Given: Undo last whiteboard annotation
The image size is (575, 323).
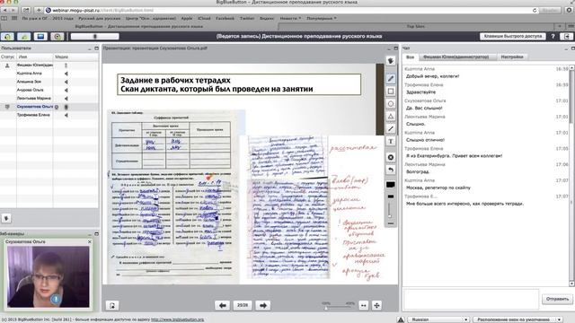Looking at the screenshot, I should point(391,170).
